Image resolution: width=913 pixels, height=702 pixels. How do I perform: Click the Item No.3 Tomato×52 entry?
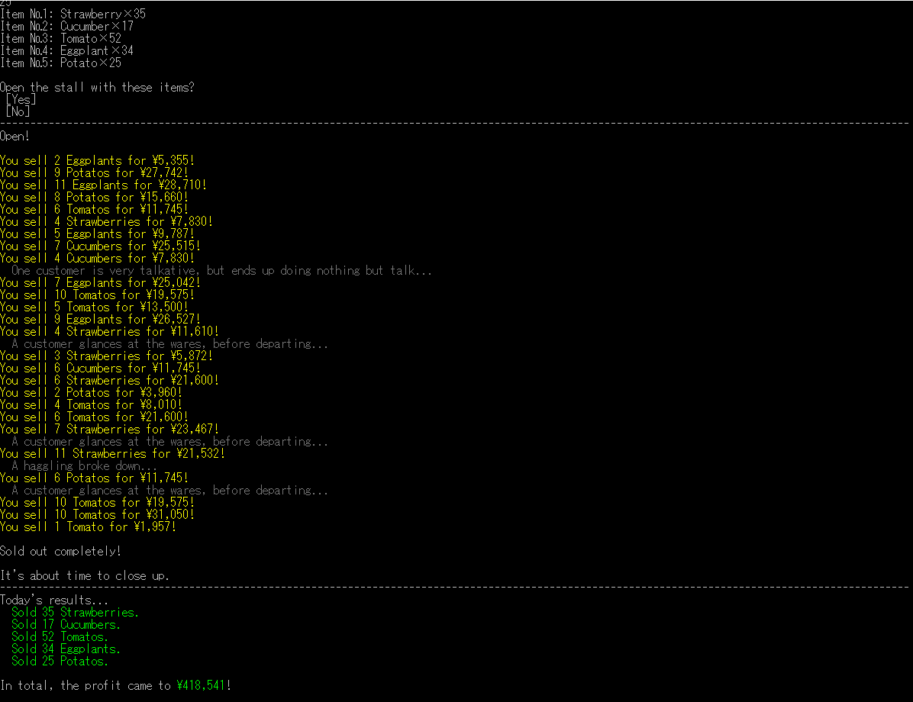point(61,38)
